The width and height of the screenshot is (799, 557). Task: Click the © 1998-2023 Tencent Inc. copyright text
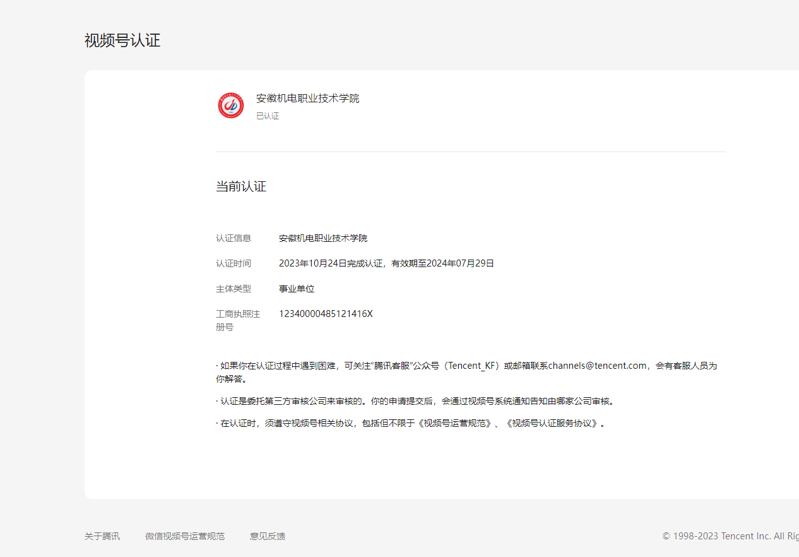pyautogui.click(x=730, y=536)
